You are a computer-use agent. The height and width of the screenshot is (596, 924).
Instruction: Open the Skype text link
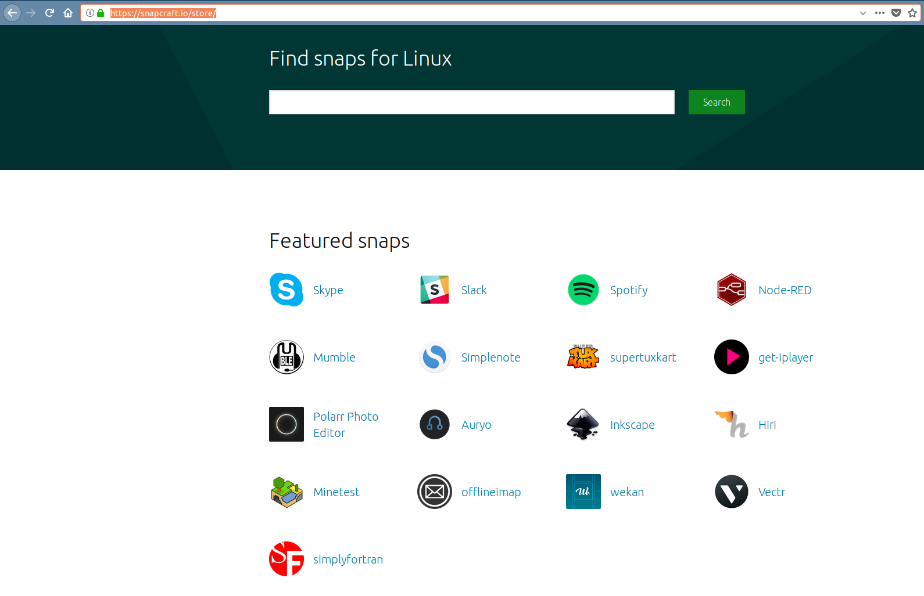[x=328, y=290]
